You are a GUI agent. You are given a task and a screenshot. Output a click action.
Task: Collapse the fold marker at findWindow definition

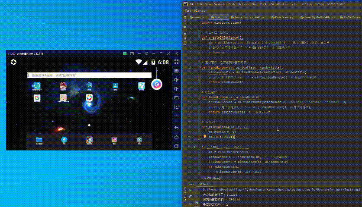[x=200, y=68]
